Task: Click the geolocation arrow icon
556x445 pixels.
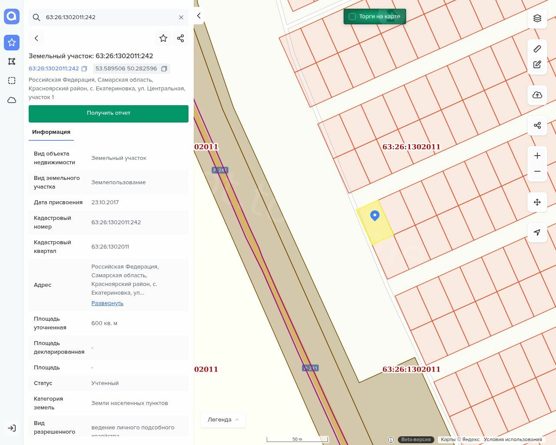Action: (x=537, y=232)
